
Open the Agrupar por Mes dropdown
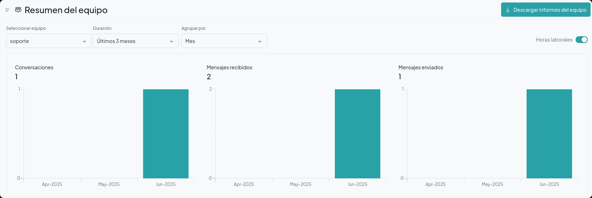(224, 41)
